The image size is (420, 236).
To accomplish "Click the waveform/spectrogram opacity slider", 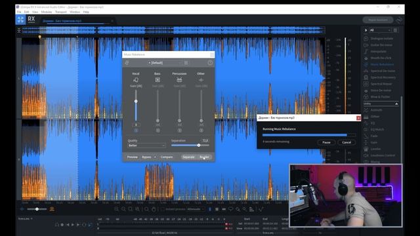I will (x=37, y=209).
